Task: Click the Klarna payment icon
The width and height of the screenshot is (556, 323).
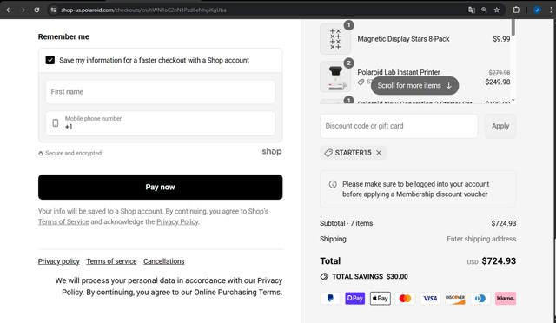Action: pos(506,299)
